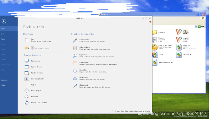209x119 pixels.
Task: Click the Magnifier description text
Action: [x=97, y=57]
